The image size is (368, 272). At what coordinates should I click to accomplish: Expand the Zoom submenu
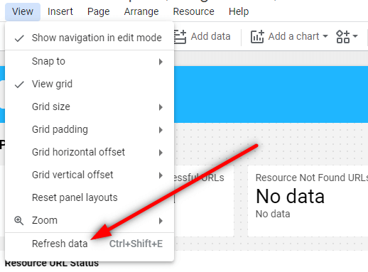click(x=90, y=220)
